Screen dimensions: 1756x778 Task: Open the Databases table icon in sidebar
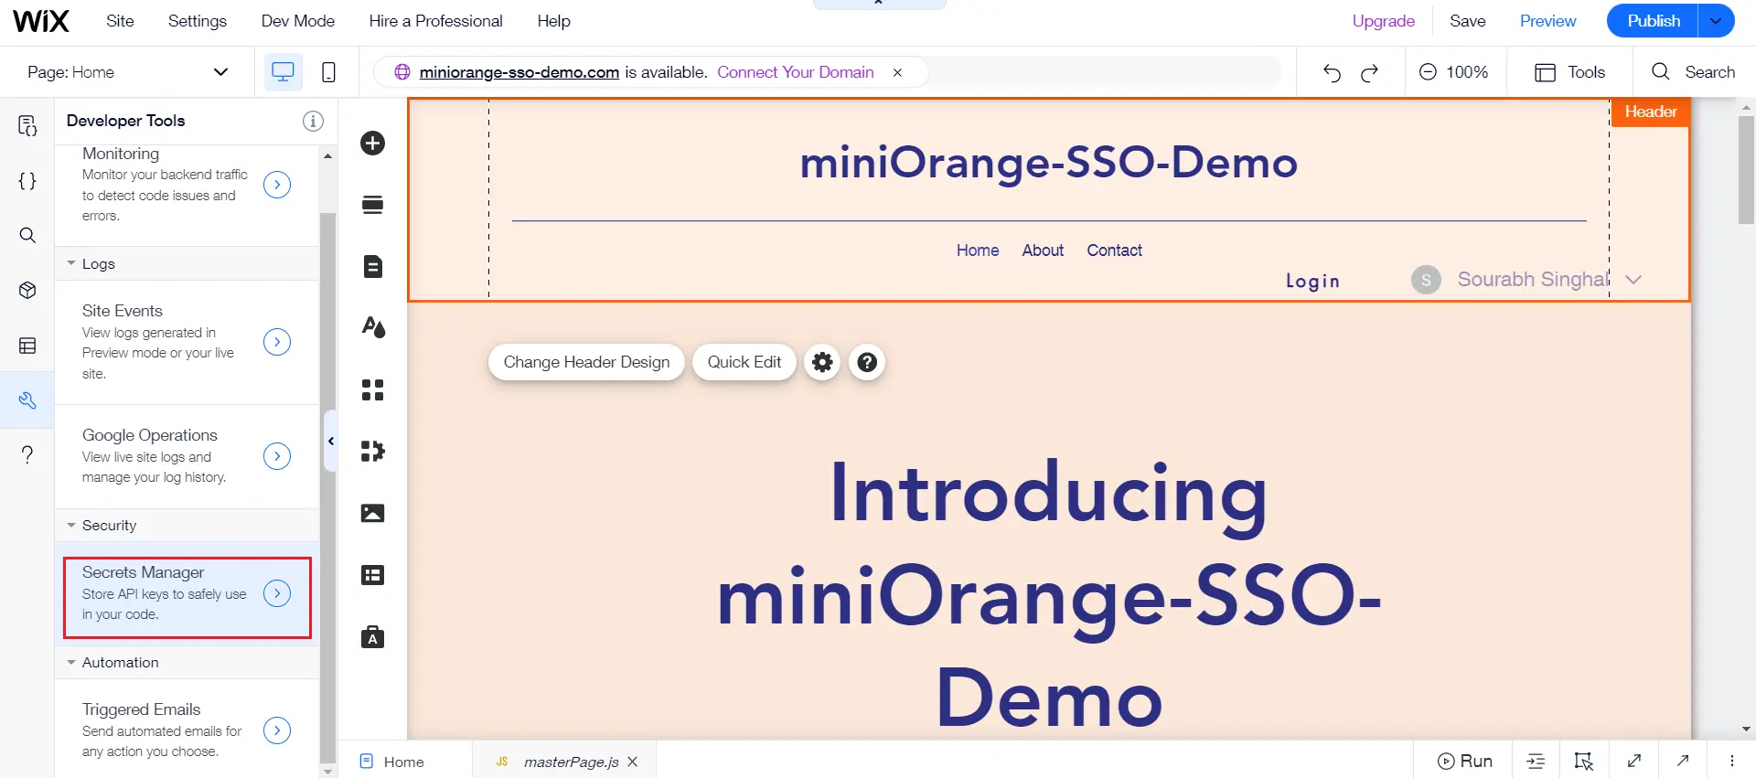[x=27, y=346]
